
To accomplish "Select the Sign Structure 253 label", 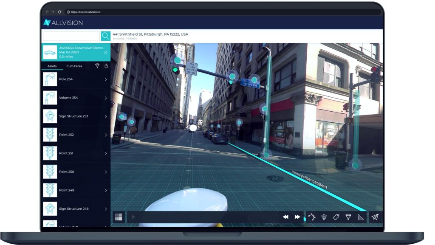I will point(73,116).
